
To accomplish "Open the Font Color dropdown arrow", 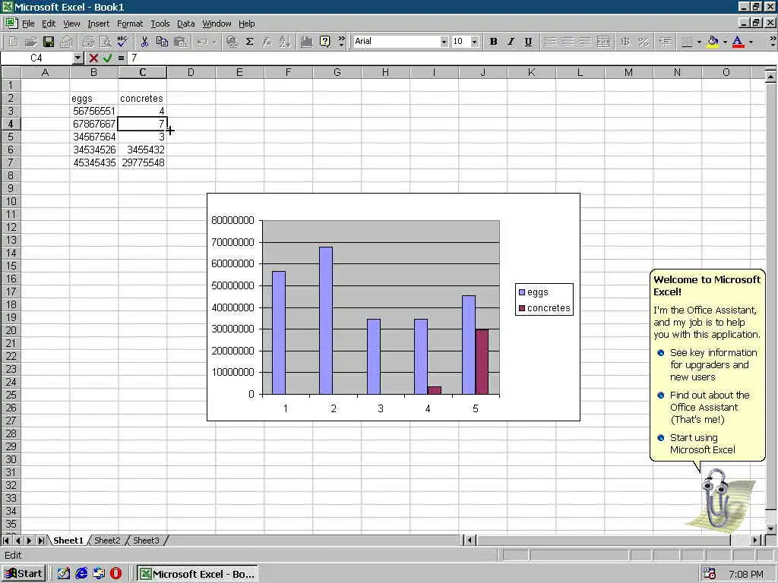I will [x=751, y=42].
